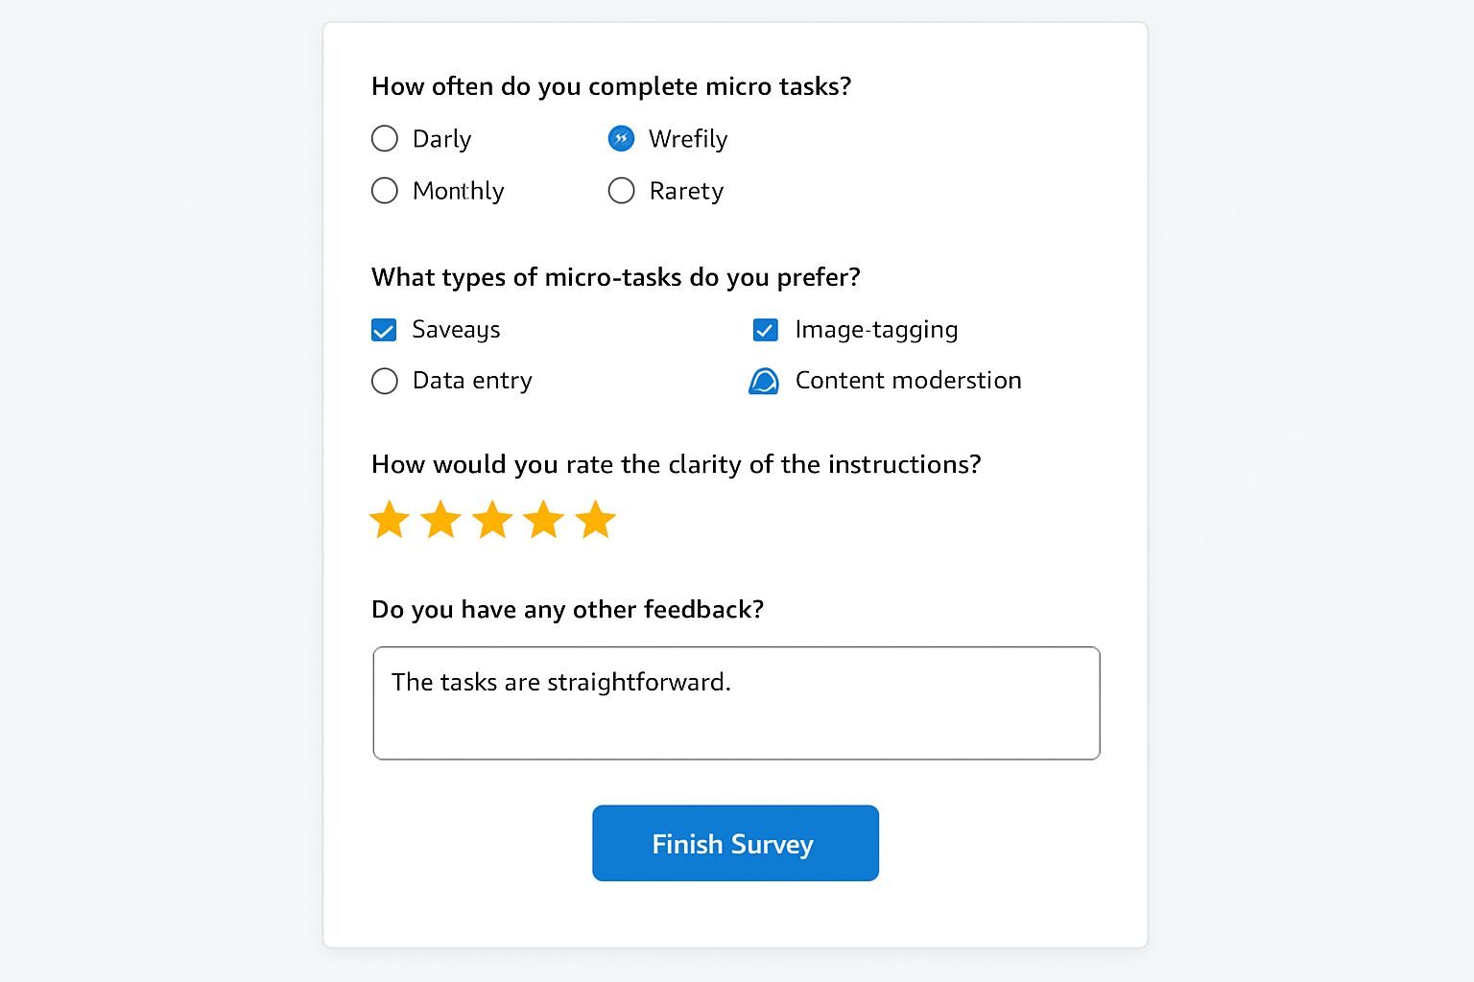The width and height of the screenshot is (1474, 982).
Task: Click the Content moderstion icon
Action: pos(764,382)
